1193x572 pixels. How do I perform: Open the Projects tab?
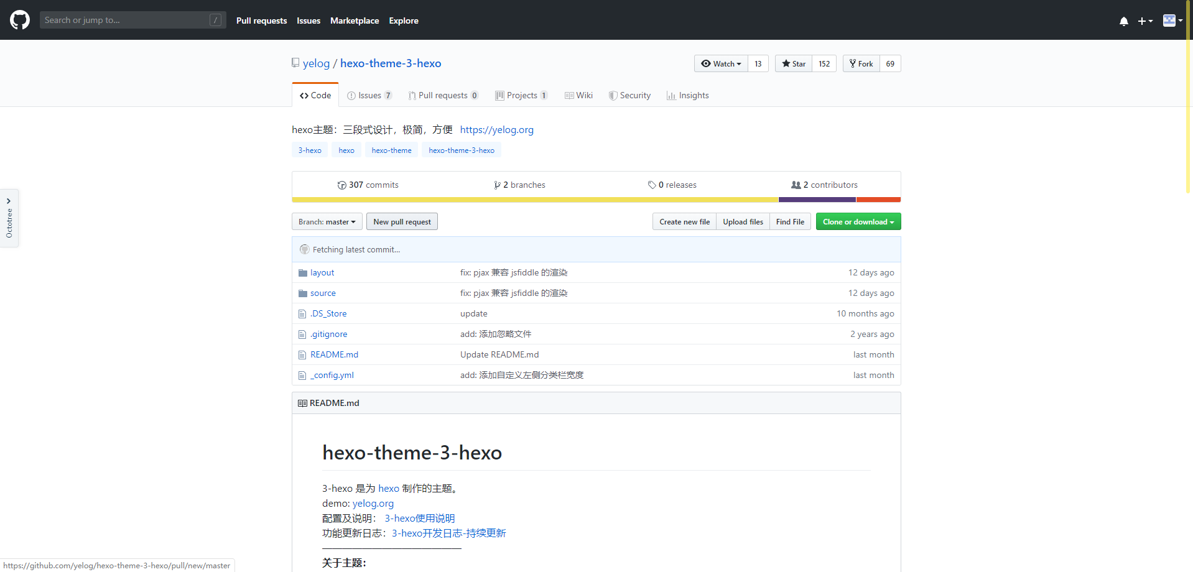[x=521, y=95]
